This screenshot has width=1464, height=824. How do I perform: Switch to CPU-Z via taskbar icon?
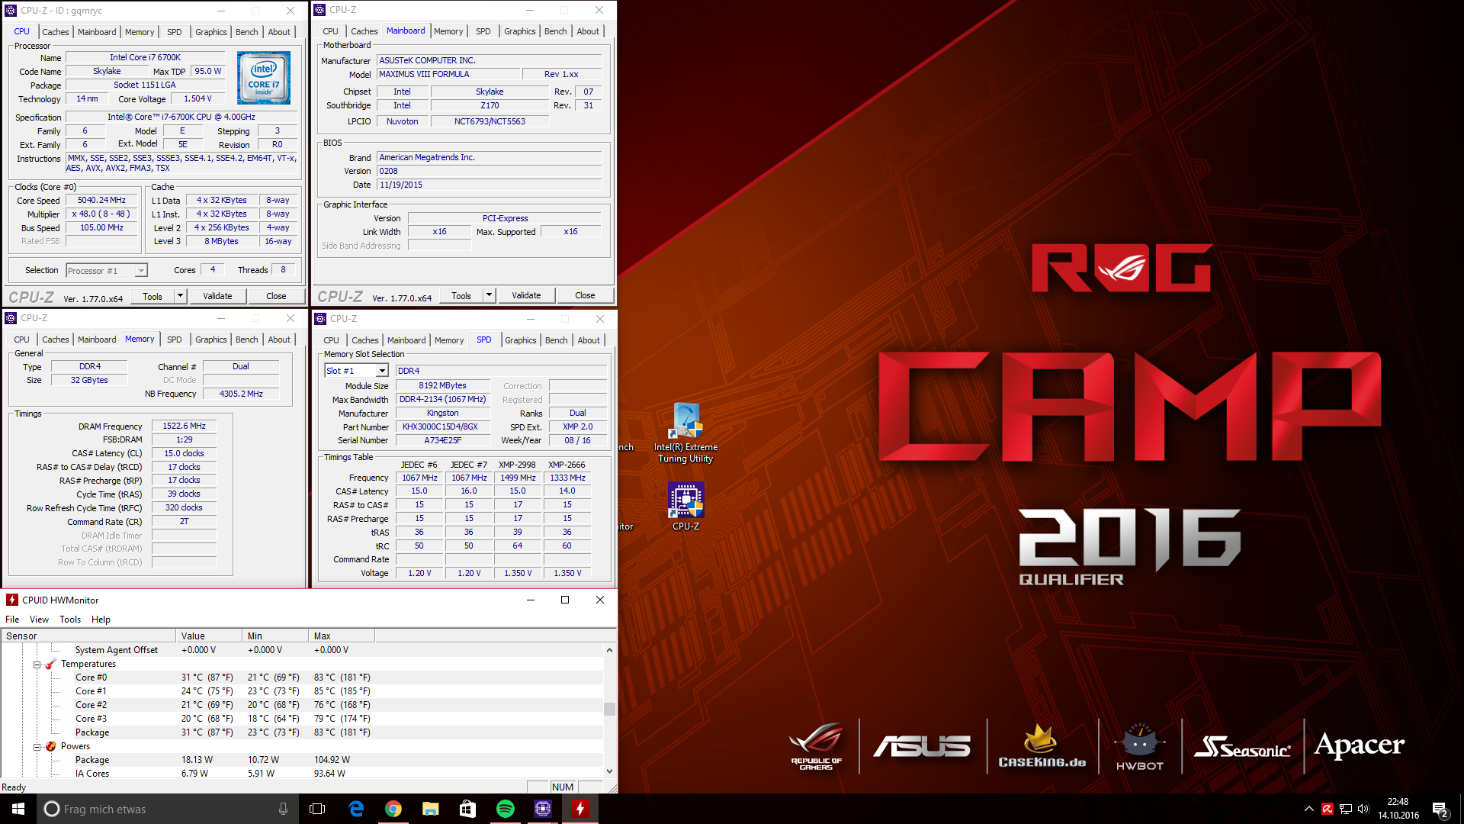pos(542,809)
